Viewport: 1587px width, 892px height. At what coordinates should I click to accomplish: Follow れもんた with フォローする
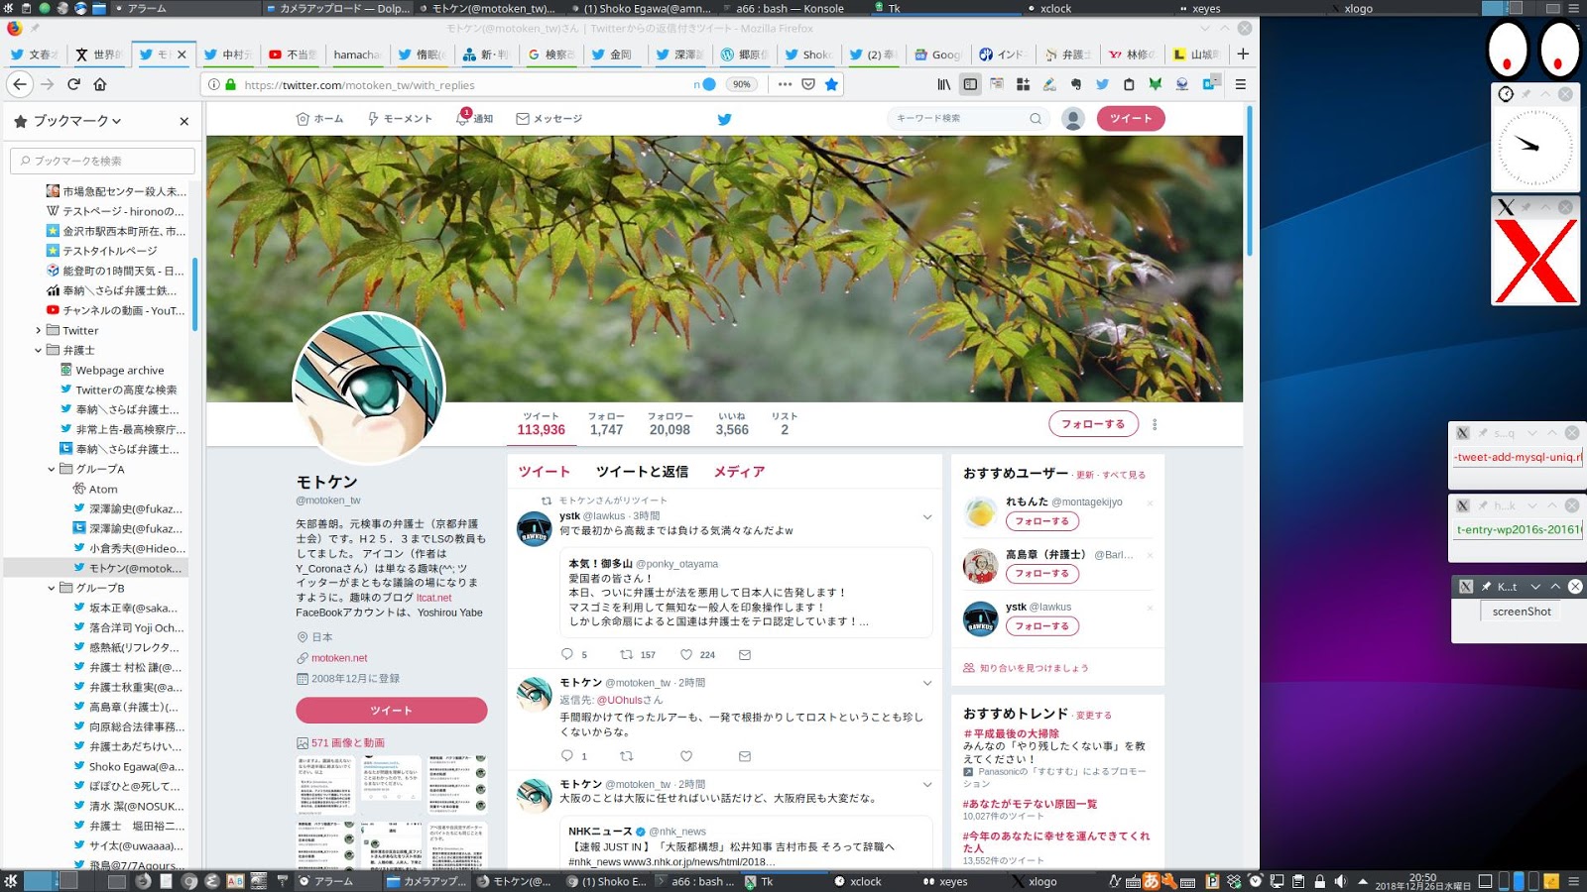click(1041, 521)
